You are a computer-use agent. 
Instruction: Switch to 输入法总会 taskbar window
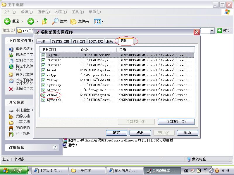(x=125, y=171)
